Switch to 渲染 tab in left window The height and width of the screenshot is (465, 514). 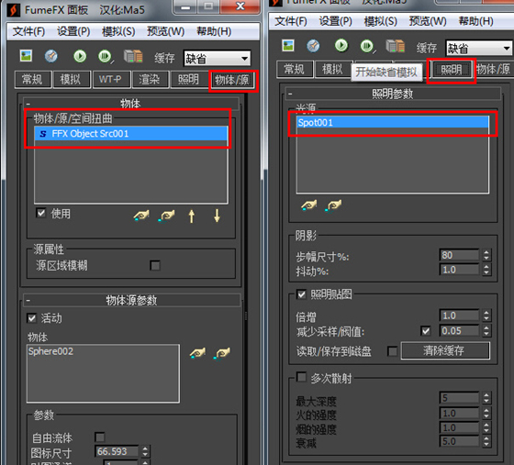click(150, 80)
